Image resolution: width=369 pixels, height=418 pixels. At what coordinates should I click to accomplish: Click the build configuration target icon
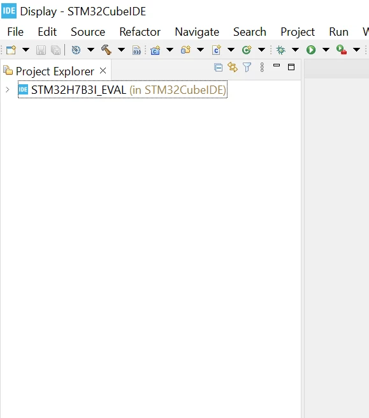(x=76, y=50)
